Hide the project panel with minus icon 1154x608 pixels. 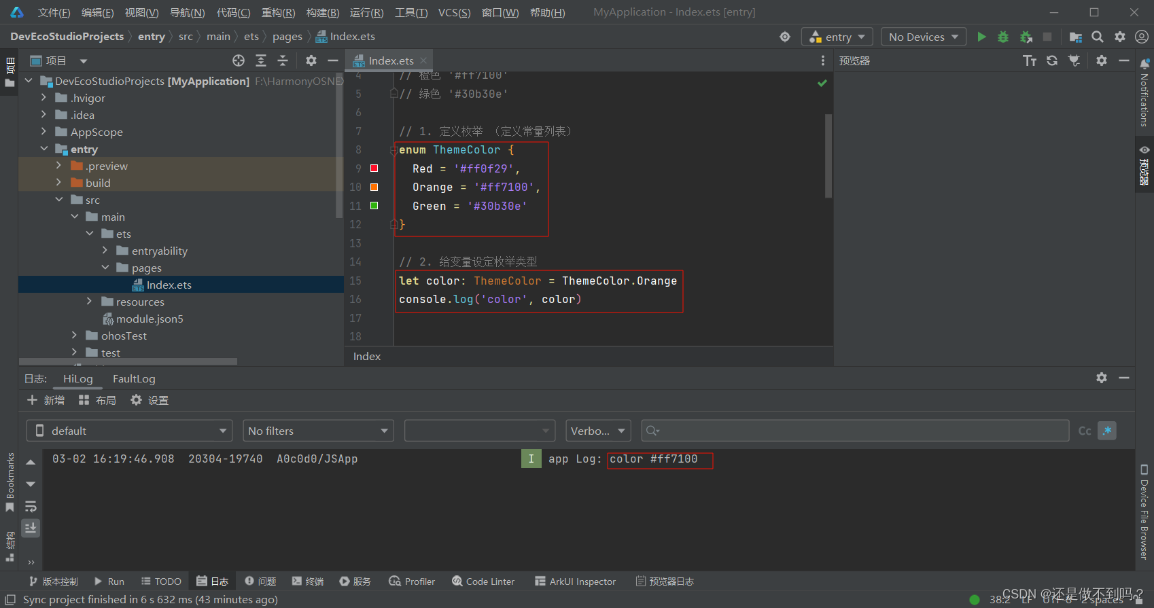click(x=333, y=60)
